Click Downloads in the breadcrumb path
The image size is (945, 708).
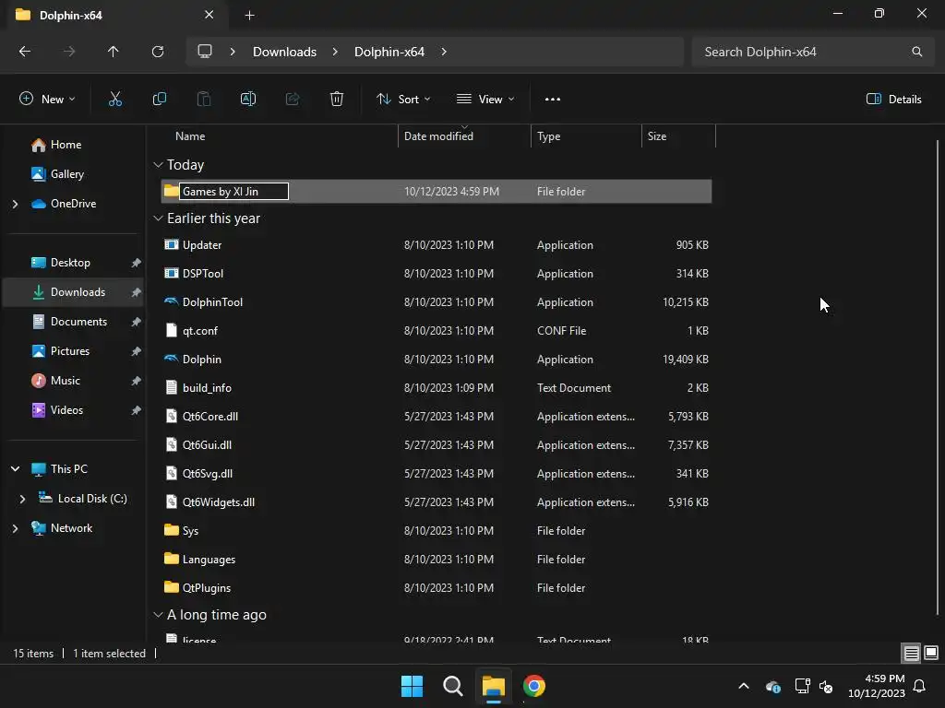point(284,52)
